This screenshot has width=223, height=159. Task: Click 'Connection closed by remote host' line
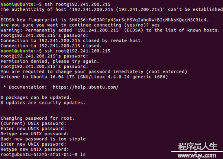coord(72,40)
